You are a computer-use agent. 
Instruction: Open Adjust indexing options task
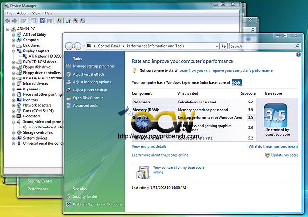pyautogui.click(x=92, y=82)
